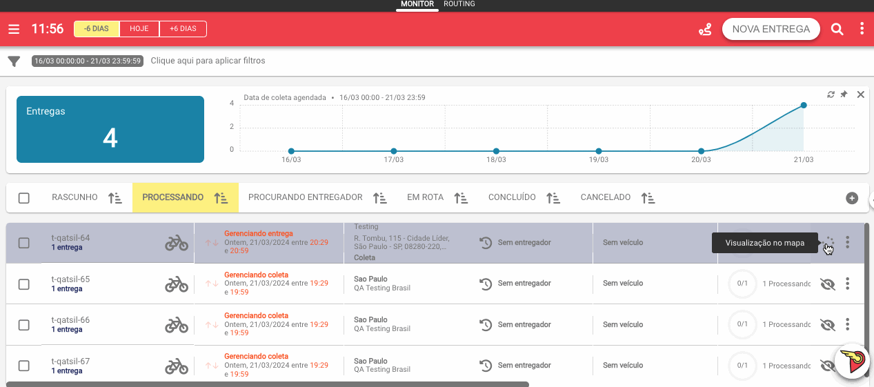Viewport: 874px width, 387px height.
Task: Open row options menu for t-qatsil-66
Action: click(848, 324)
